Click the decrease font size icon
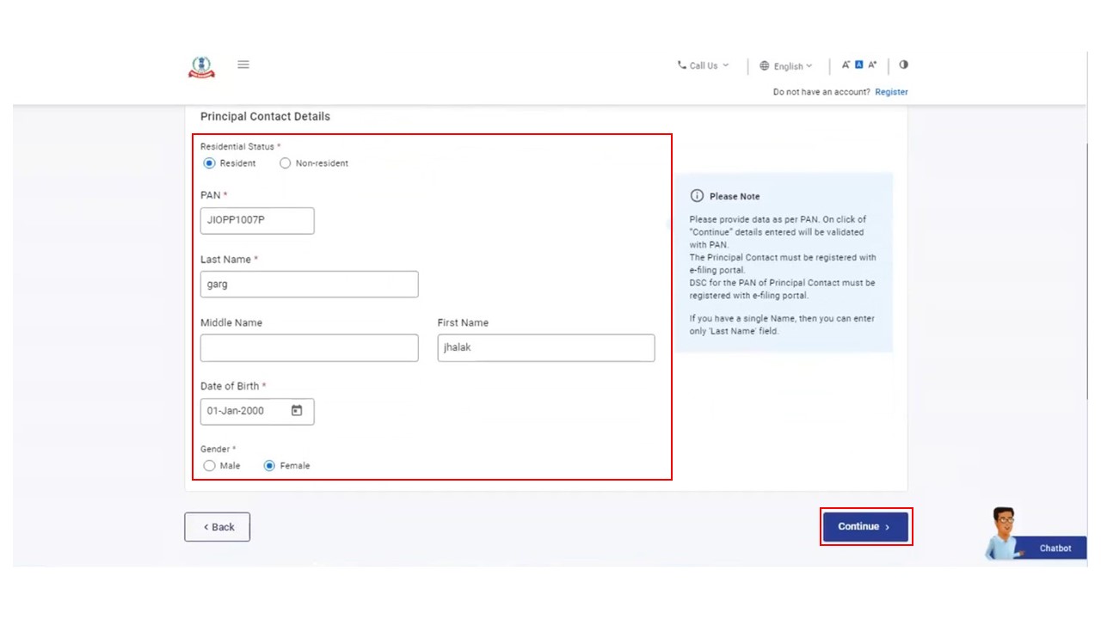 pyautogui.click(x=846, y=65)
